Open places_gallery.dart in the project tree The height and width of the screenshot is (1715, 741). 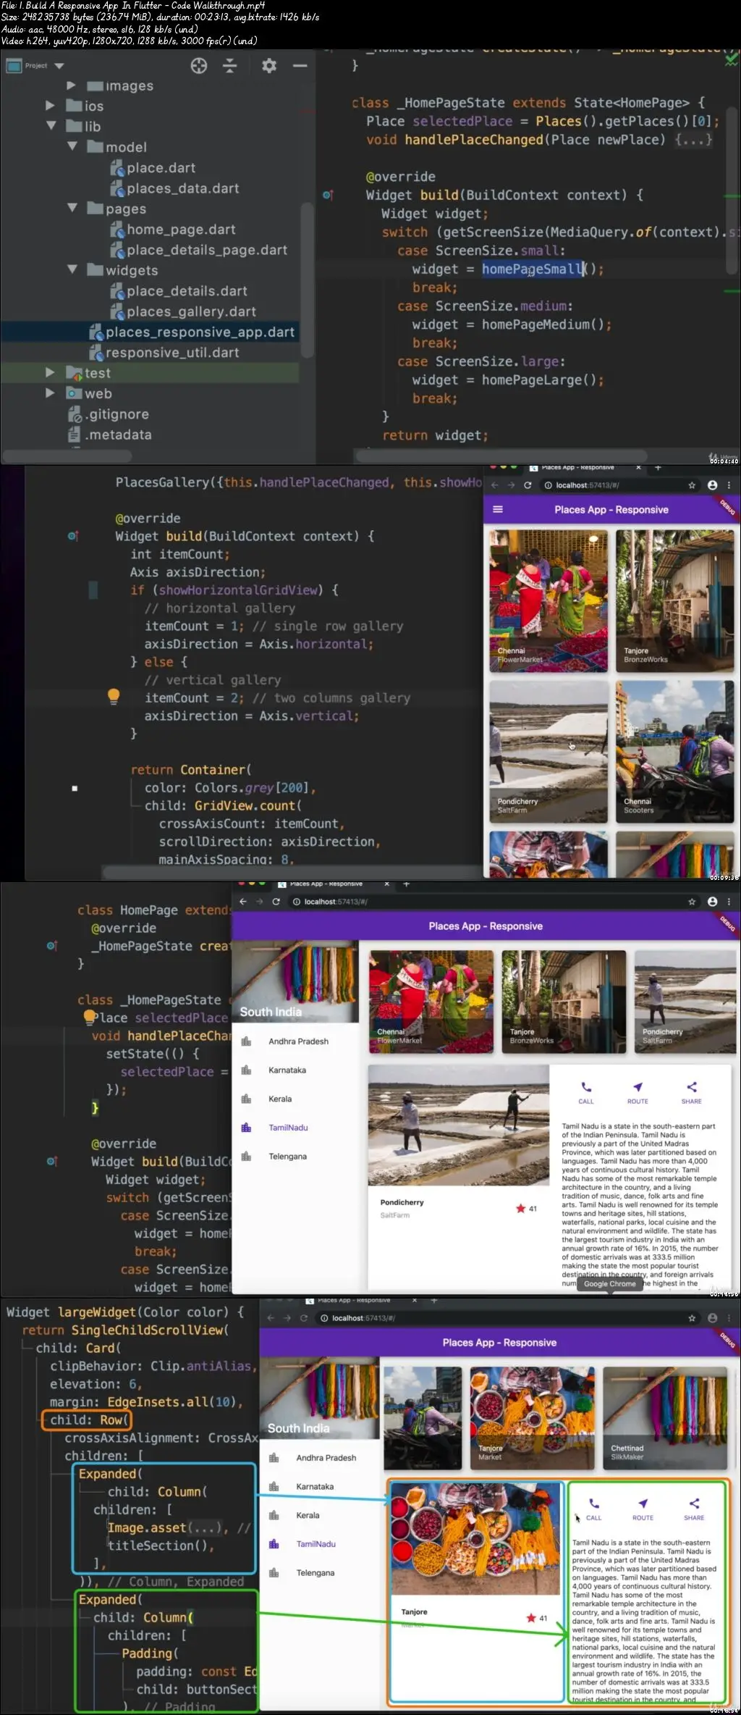[183, 311]
